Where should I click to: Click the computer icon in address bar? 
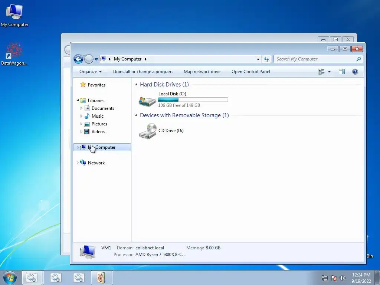103,59
